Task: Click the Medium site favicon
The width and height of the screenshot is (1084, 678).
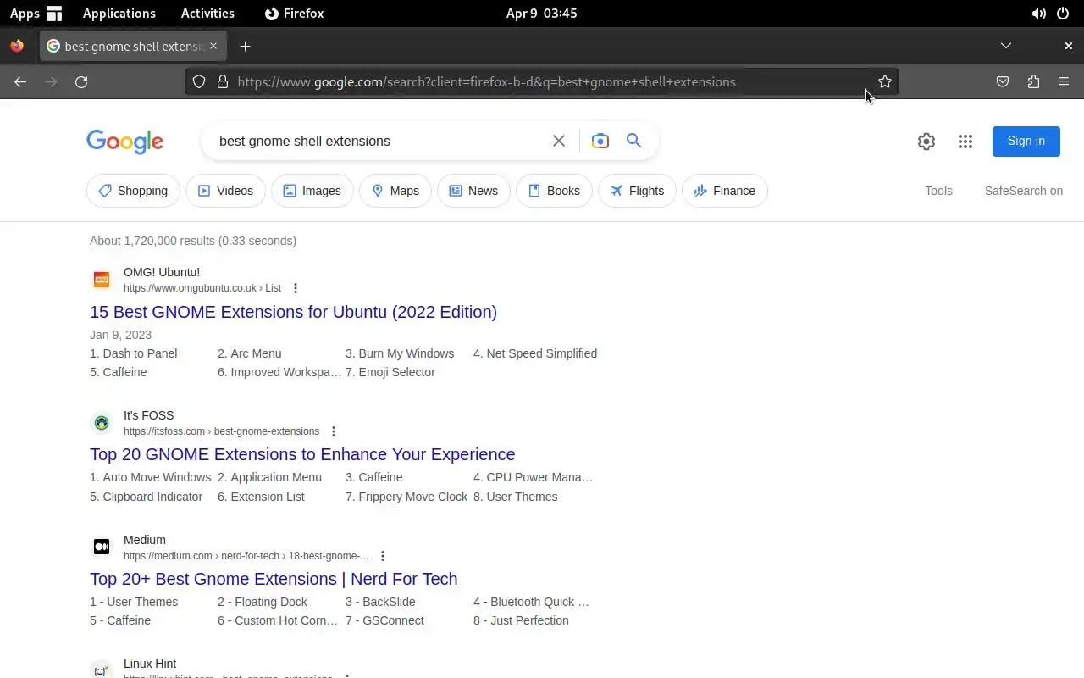Action: point(102,547)
